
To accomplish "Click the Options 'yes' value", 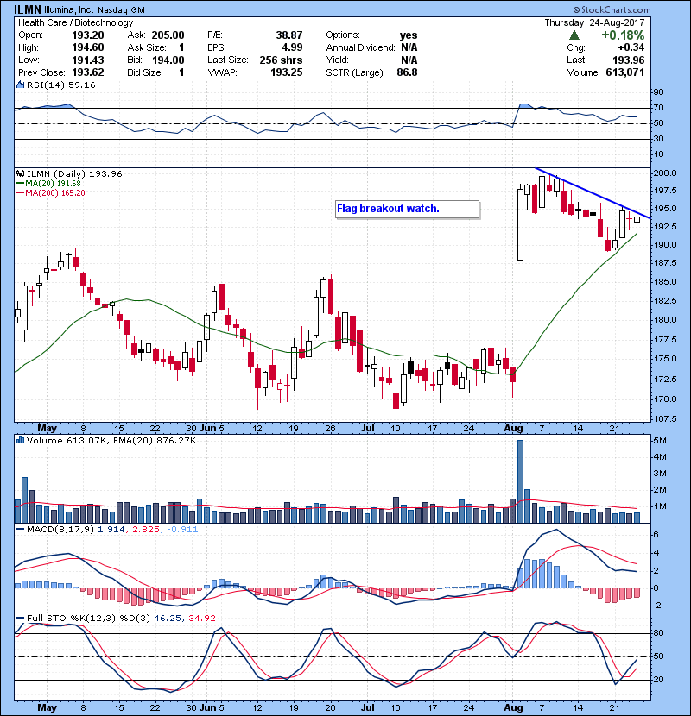I will [408, 35].
